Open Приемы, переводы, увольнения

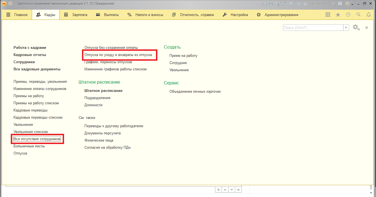tap(40, 81)
